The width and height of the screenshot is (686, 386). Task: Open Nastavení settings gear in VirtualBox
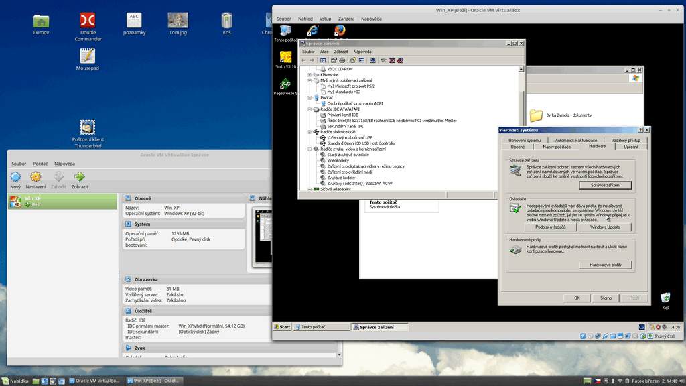tap(36, 177)
